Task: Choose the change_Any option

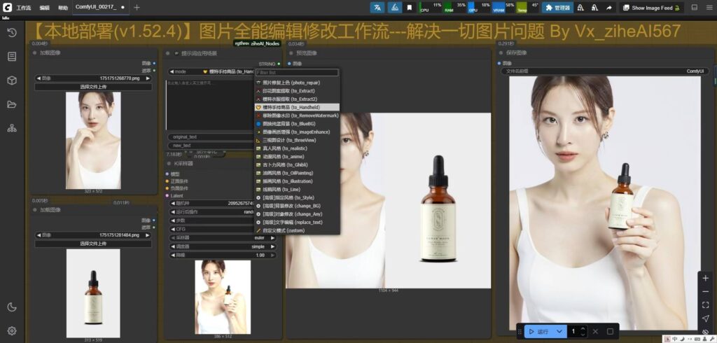Action: point(297,214)
